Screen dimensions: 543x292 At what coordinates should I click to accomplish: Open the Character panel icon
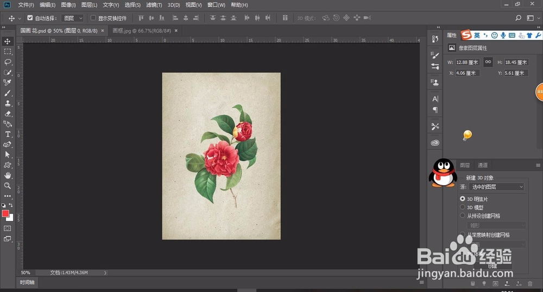[435, 99]
